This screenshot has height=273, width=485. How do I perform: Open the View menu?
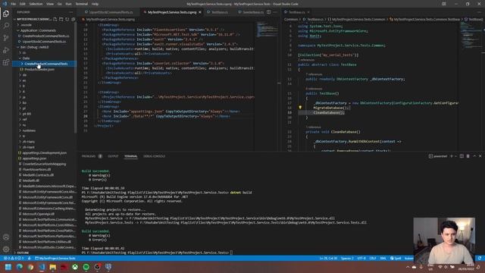pos(50,4)
